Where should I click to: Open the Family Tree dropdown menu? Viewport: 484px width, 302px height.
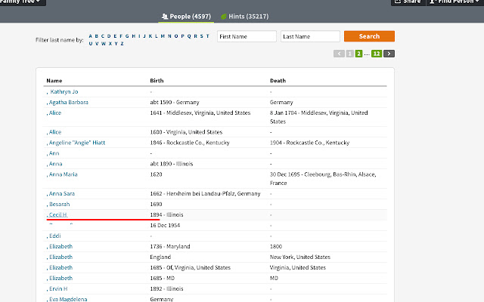[23, 2]
